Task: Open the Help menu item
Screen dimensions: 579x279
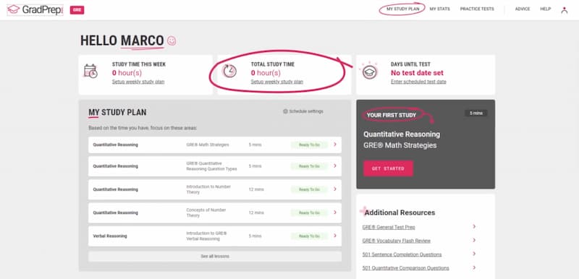Action: click(546, 9)
